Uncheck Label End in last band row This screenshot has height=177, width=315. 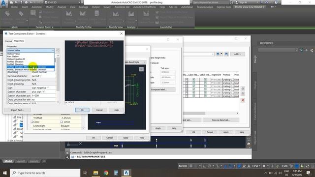(205, 96)
